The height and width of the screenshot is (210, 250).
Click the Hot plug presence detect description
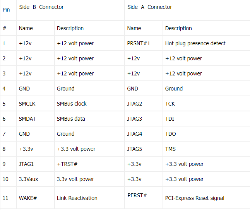click(x=195, y=43)
